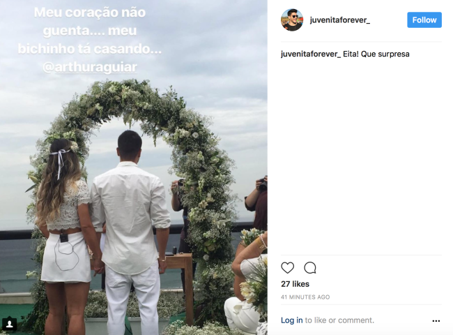Image resolution: width=453 pixels, height=335 pixels.
Task: Visit juvenitaforever_ username in post header
Action: (340, 20)
